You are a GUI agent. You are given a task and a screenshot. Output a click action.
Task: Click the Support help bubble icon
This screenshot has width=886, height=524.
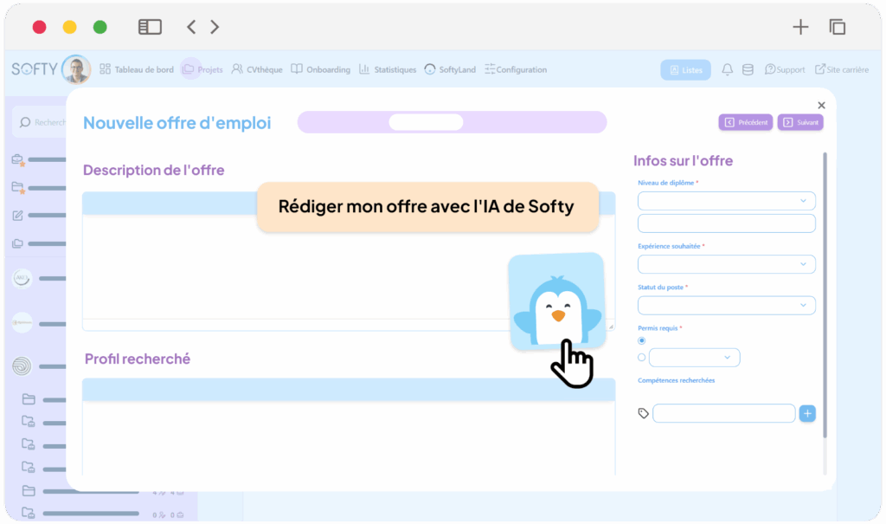pos(769,69)
